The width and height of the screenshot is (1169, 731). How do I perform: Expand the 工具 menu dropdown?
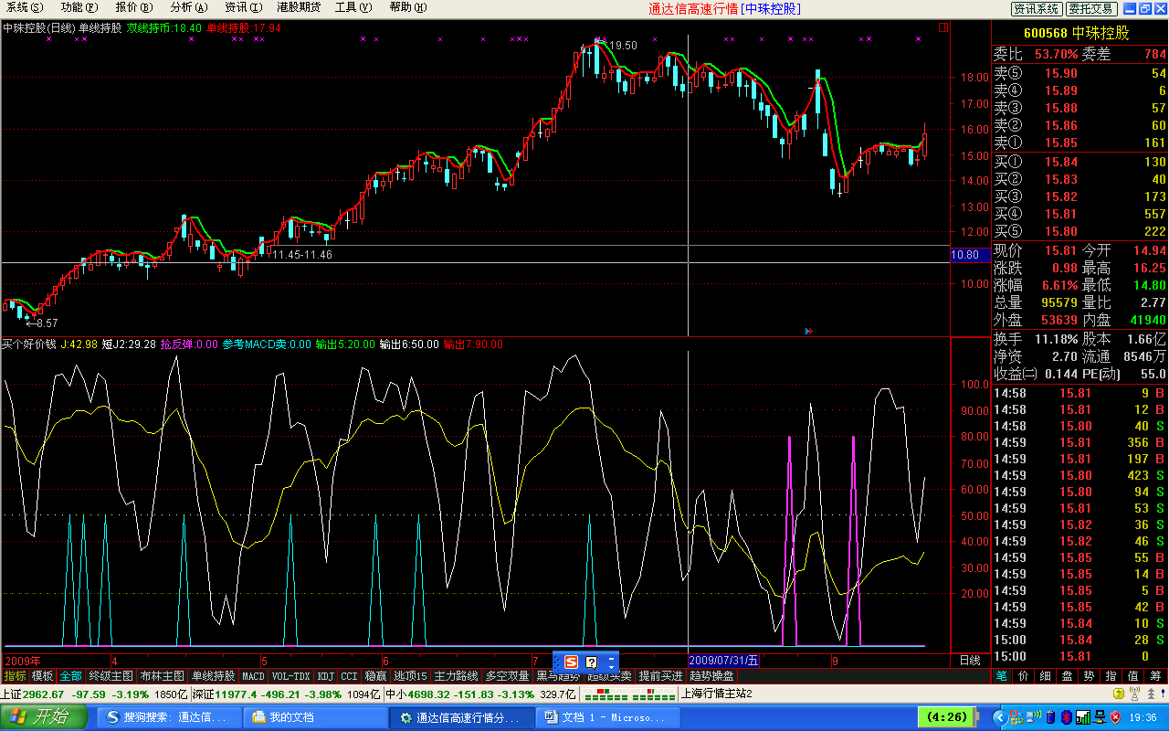coord(353,7)
